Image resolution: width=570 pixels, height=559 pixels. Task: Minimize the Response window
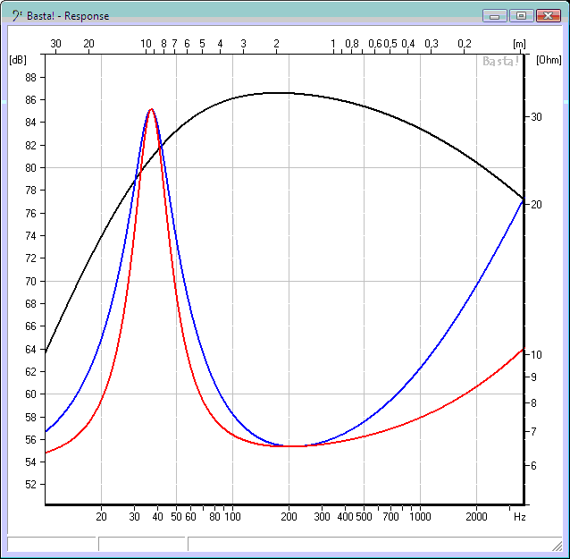click(494, 15)
